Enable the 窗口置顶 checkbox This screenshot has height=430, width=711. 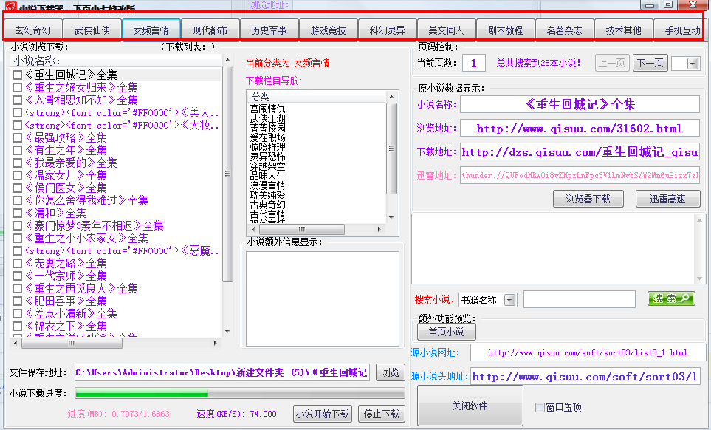[540, 407]
